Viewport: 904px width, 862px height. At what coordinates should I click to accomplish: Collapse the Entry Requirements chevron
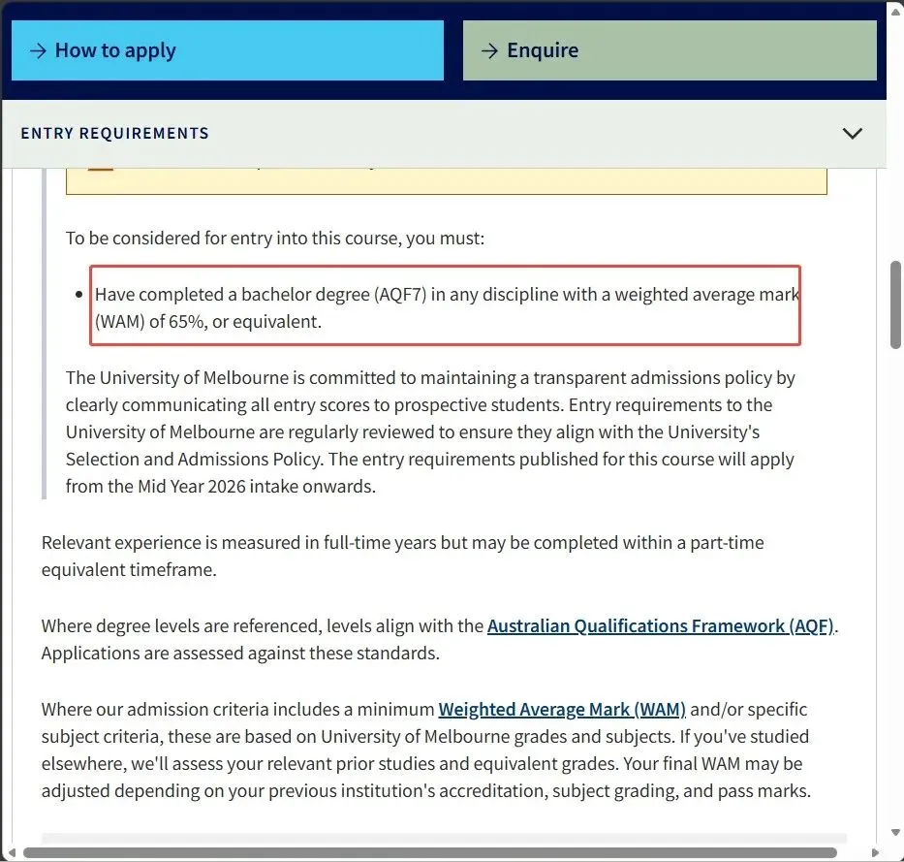pos(852,133)
